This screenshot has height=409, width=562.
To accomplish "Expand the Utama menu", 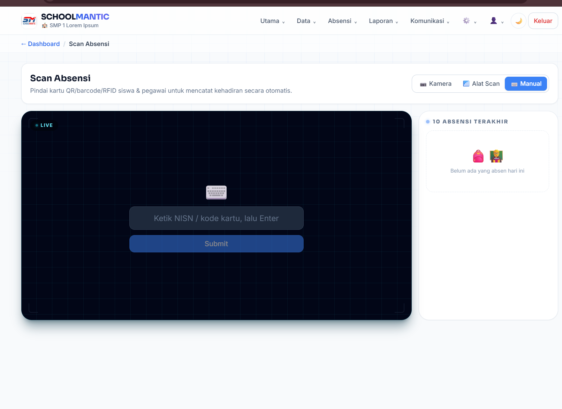I will [x=273, y=21].
